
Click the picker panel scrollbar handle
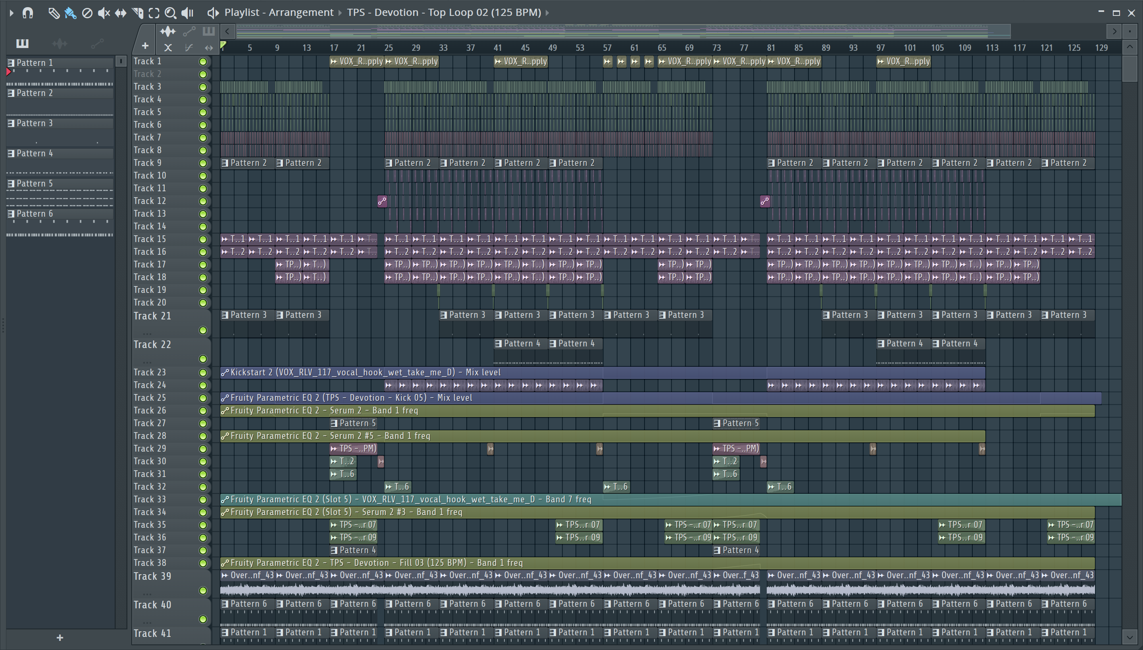(121, 62)
